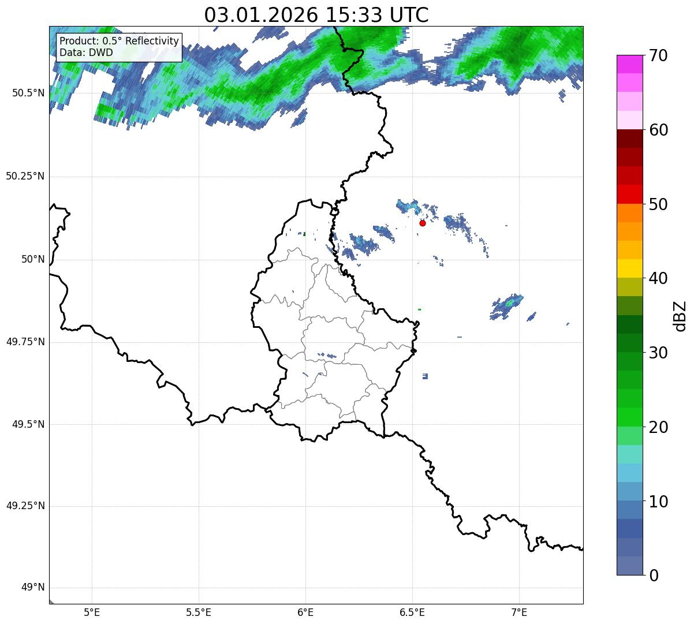Click the "dBZ" colorbar label
Screen dimensions: 694x624
(x=680, y=315)
